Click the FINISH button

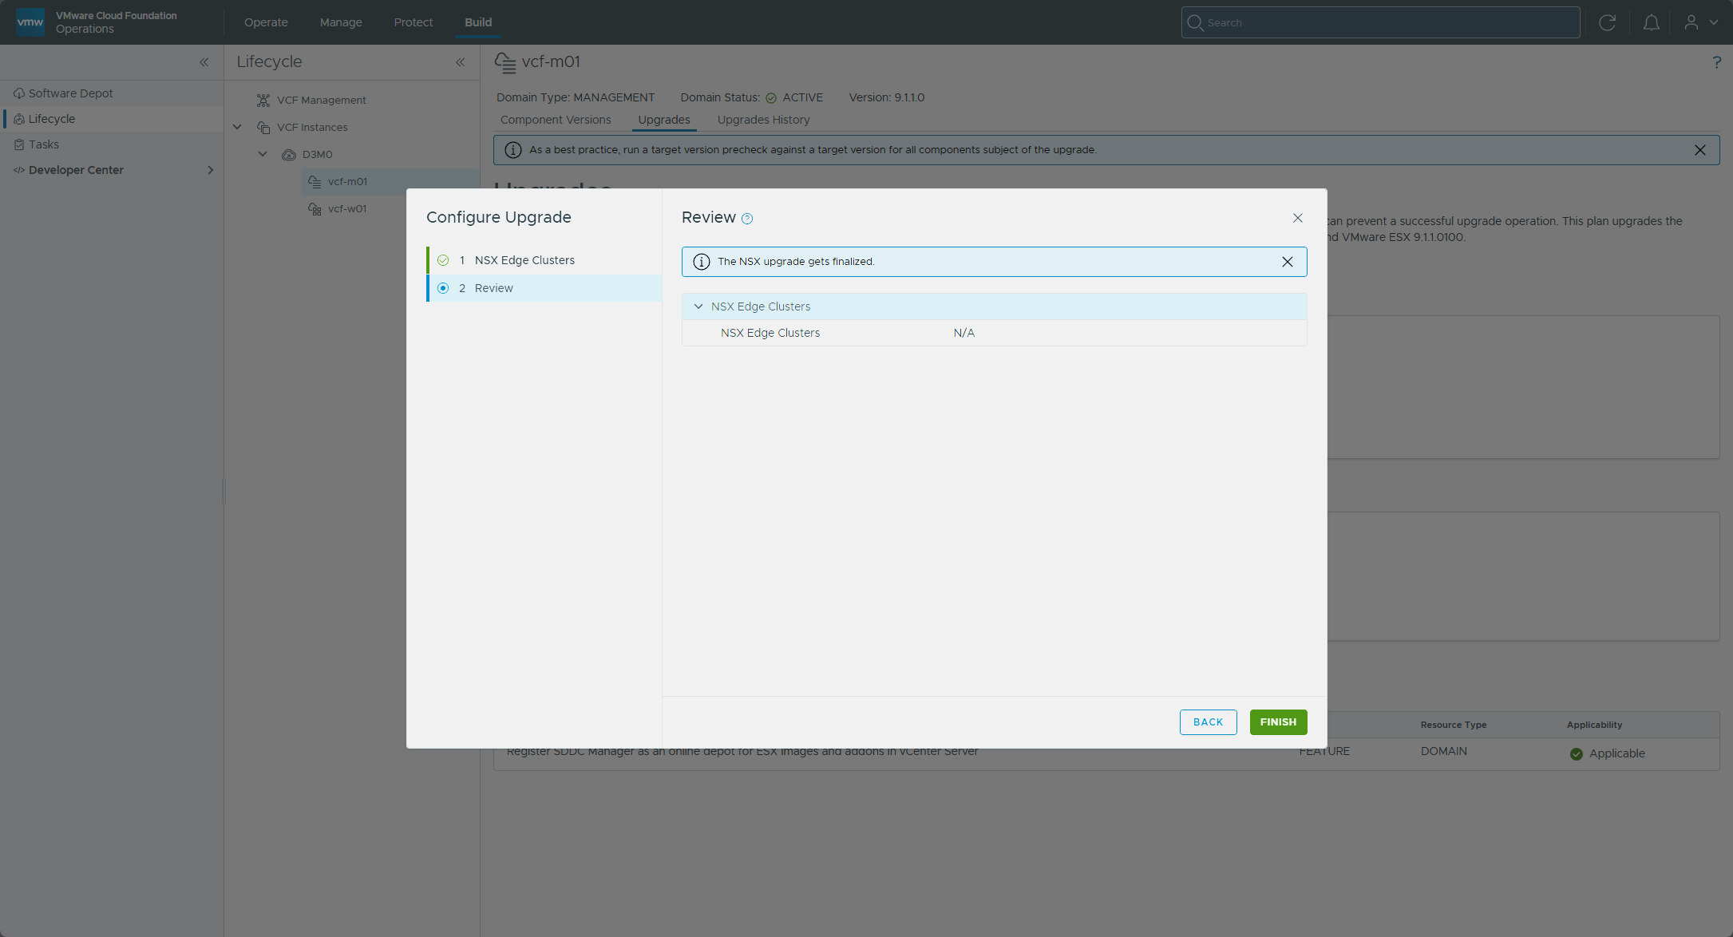tap(1278, 722)
